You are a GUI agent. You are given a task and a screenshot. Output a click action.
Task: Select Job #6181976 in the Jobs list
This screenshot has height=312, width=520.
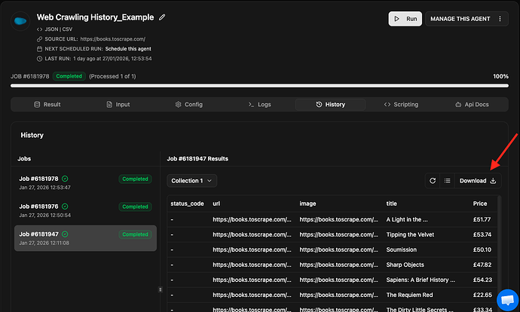[x=85, y=210]
